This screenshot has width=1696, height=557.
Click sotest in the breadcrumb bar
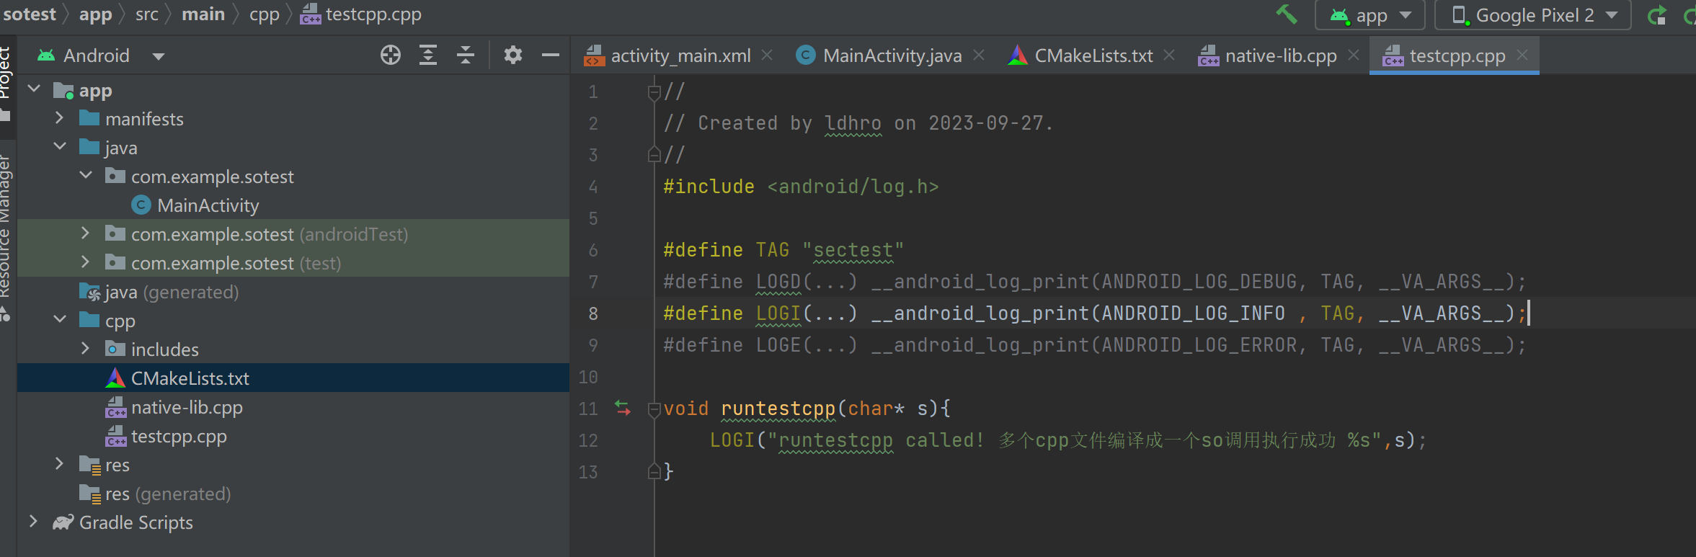(28, 14)
